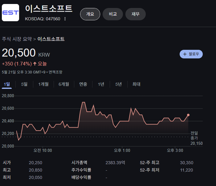Click the +350 (1.74%) change text
The width and height of the screenshot is (216, 186).
point(17,64)
